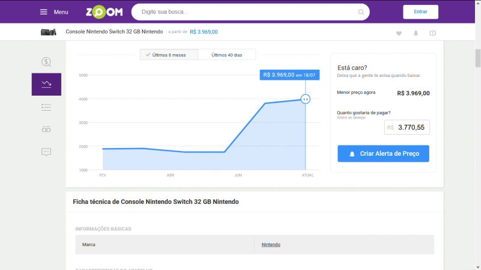
Task: Select the price history chart sidebar icon
Action: [x=46, y=84]
